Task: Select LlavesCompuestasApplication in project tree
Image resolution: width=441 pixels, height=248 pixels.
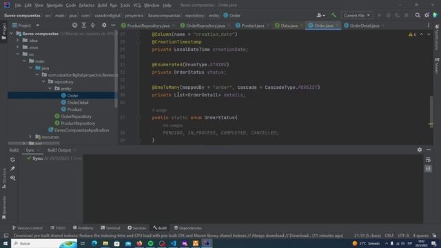Action: (81, 130)
